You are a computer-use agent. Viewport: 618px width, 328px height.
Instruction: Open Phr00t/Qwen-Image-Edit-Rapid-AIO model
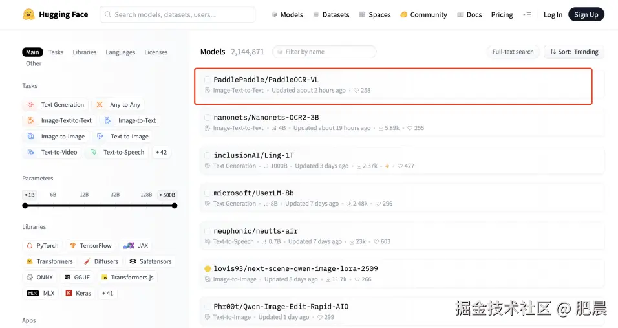(x=402, y=311)
